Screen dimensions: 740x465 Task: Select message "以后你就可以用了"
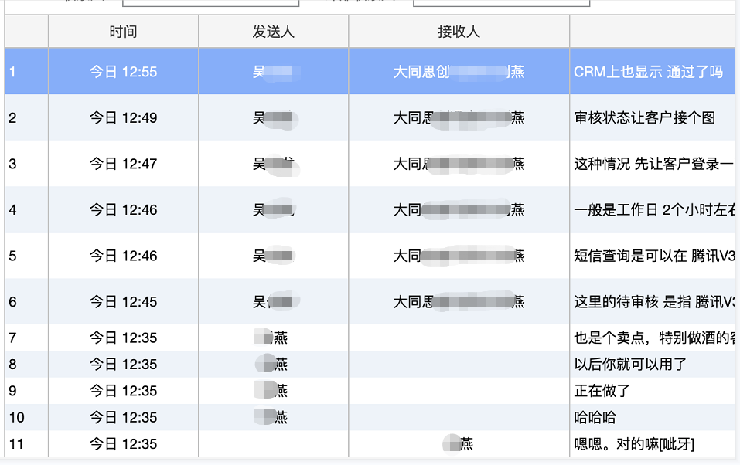click(630, 365)
